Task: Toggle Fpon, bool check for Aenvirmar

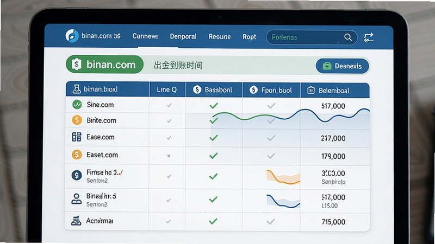Action: click(270, 222)
